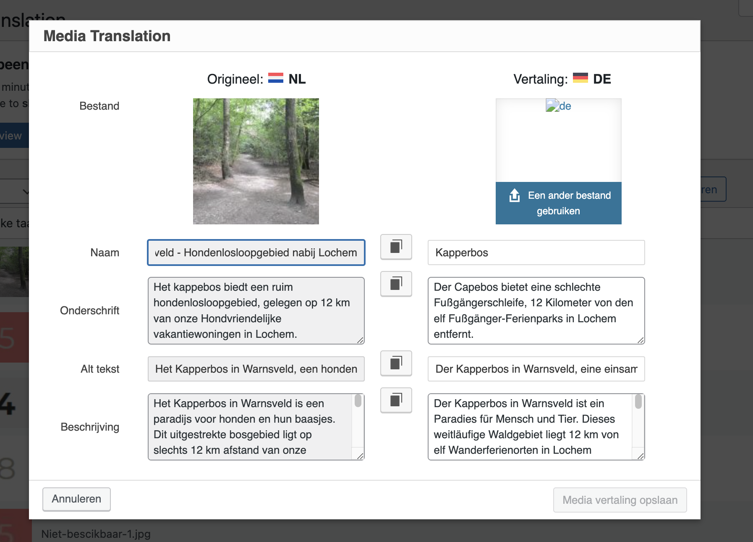Click the resize handle of German Onderschrift
The height and width of the screenshot is (542, 753).
click(x=641, y=340)
